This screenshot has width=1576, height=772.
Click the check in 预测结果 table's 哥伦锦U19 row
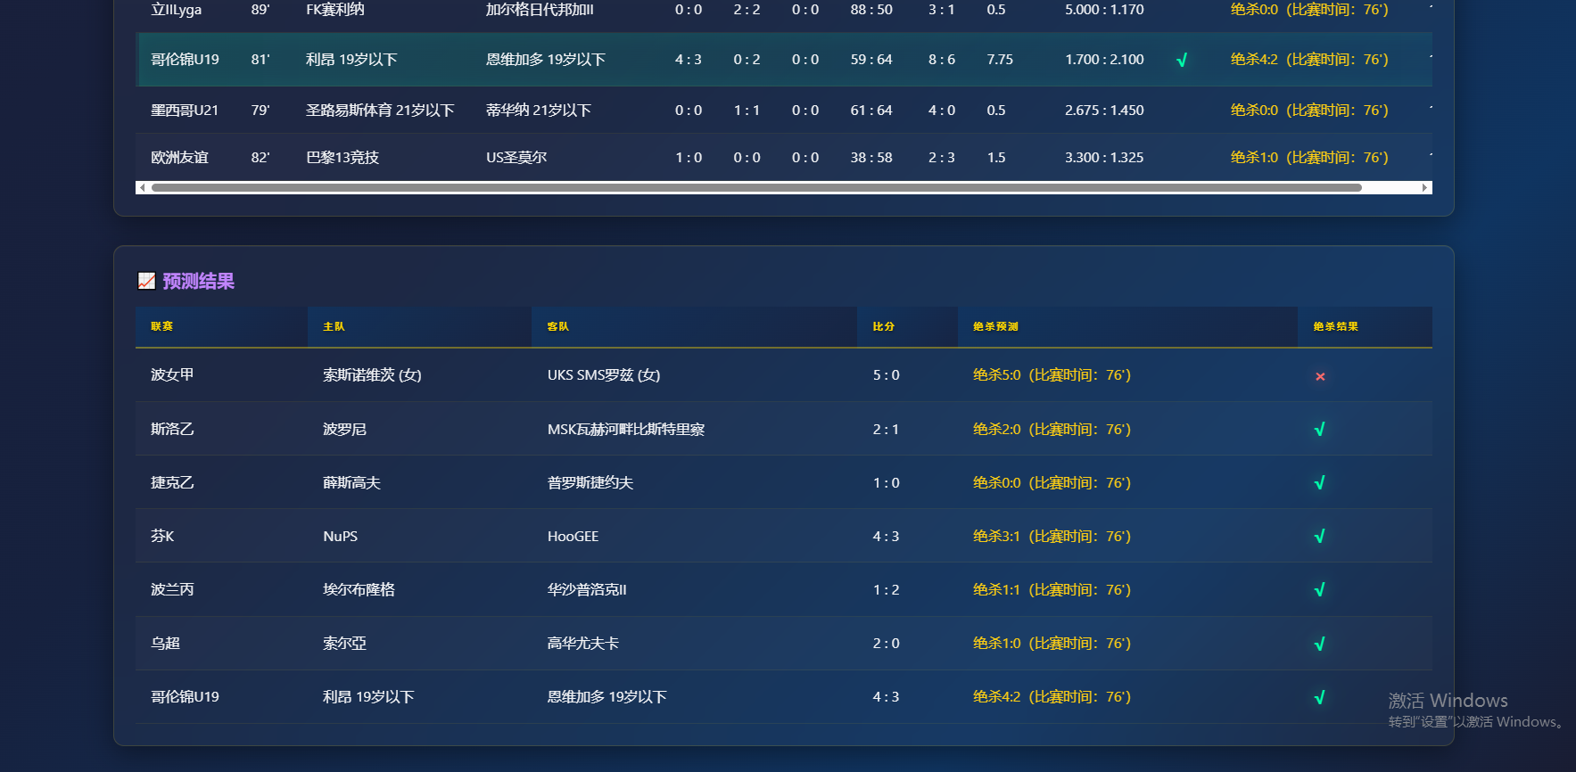click(x=1320, y=697)
